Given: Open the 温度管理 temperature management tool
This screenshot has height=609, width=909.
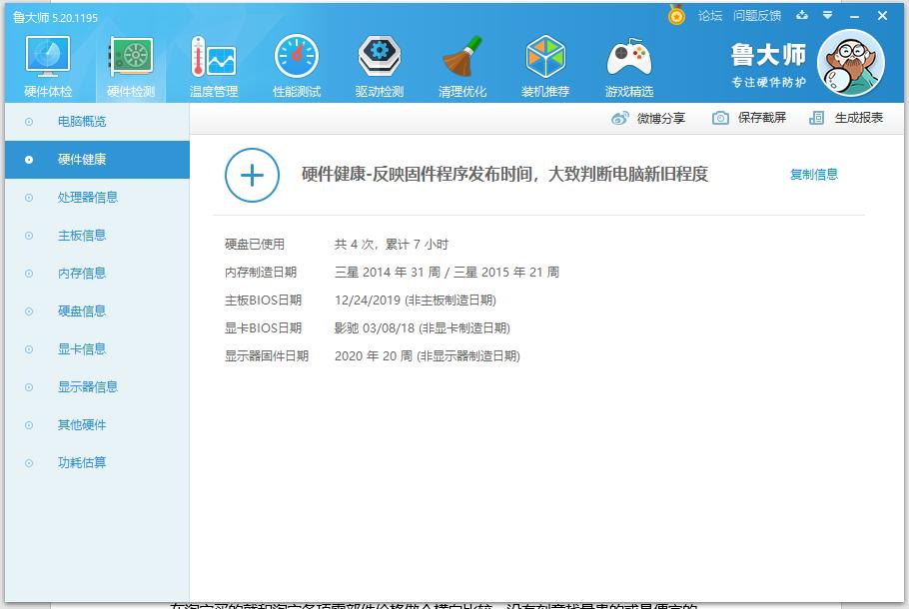Looking at the screenshot, I should (214, 62).
